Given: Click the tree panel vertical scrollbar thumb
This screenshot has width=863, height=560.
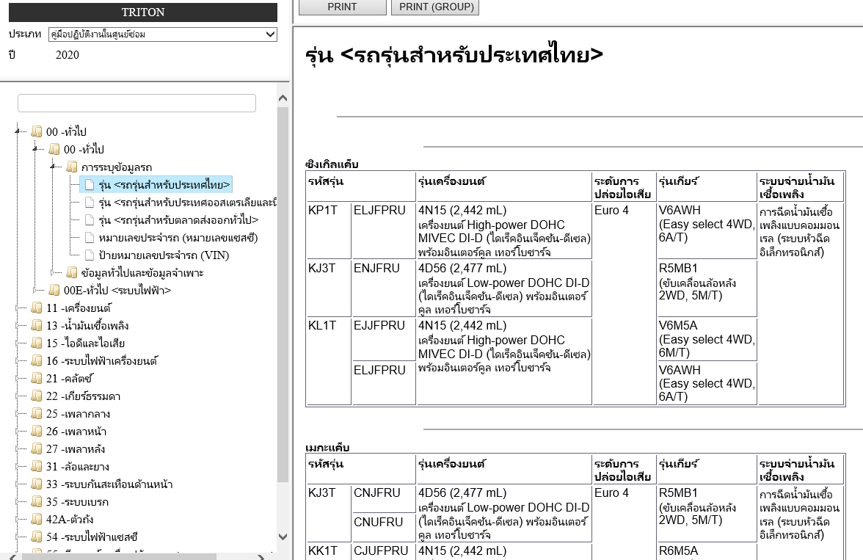Looking at the screenshot, I should pyautogui.click(x=283, y=294).
